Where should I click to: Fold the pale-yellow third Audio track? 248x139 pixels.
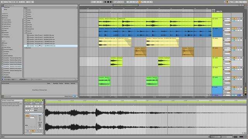point(213,38)
